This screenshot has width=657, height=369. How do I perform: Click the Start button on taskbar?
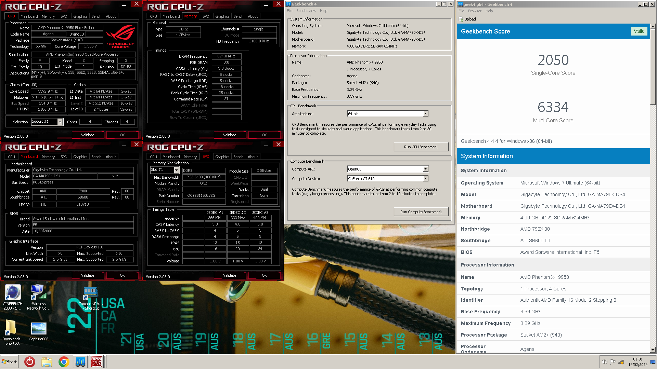click(x=10, y=362)
